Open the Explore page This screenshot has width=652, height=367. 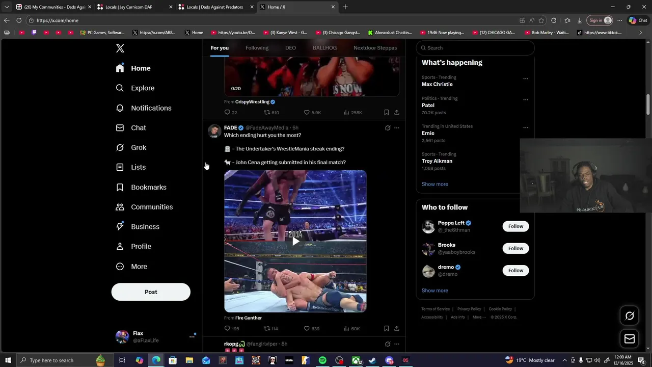(x=135, y=88)
